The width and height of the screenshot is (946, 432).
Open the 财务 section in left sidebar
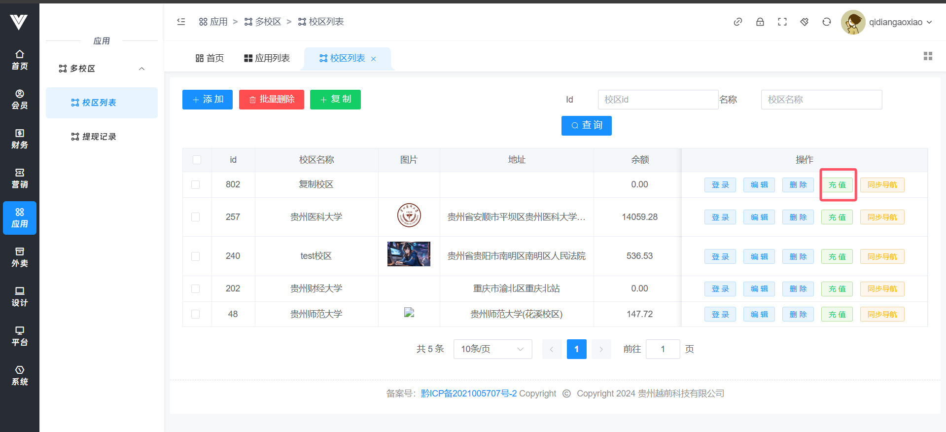[x=20, y=139]
